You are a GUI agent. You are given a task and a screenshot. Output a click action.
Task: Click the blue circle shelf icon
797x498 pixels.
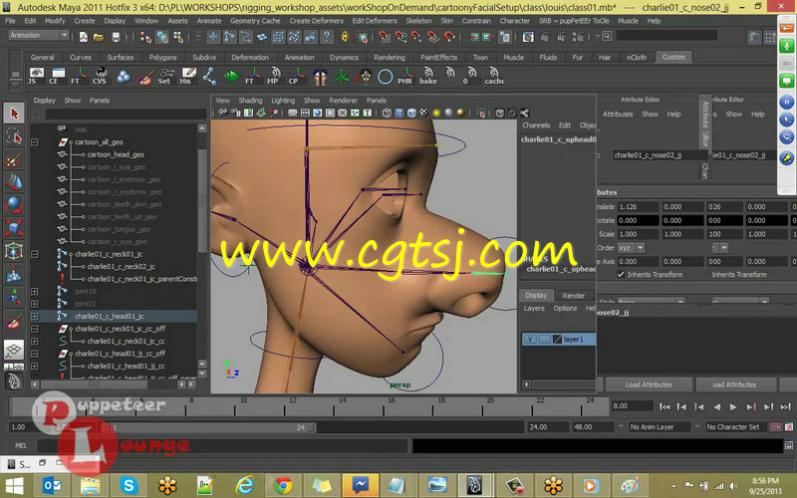[385, 77]
